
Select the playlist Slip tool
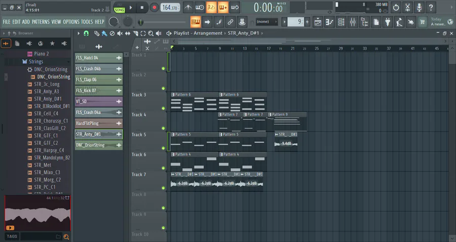point(127,33)
